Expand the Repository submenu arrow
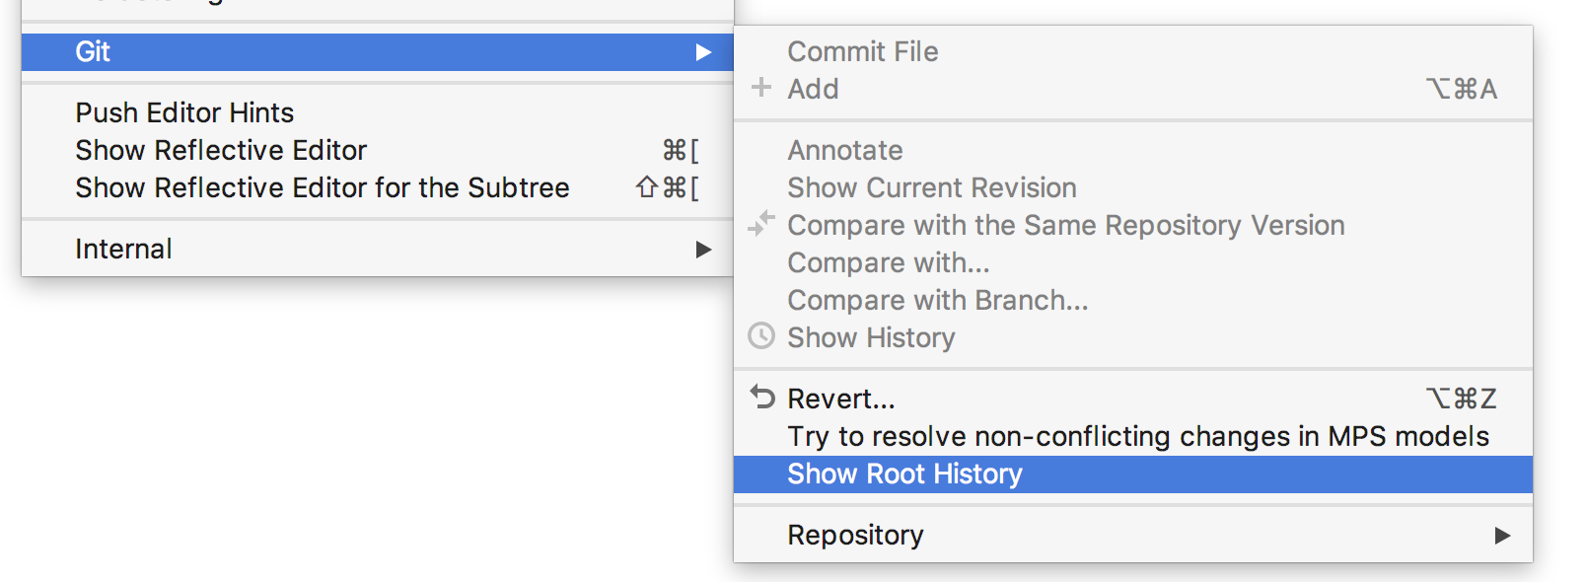This screenshot has width=1586, height=582. (1502, 536)
